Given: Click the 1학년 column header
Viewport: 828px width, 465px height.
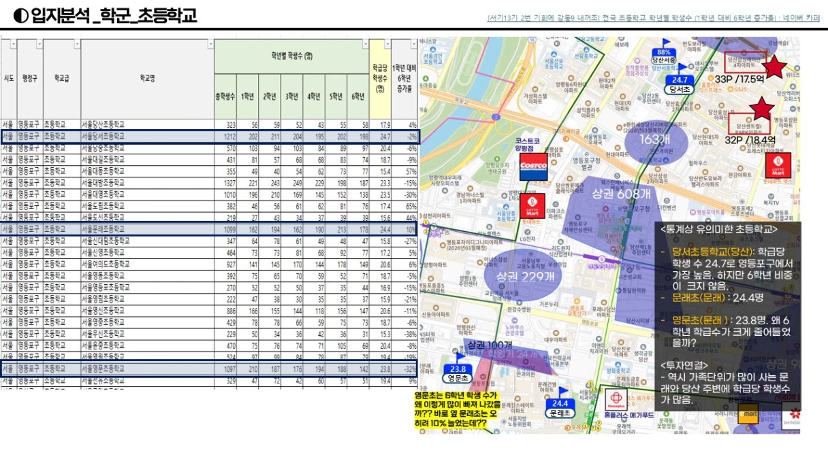Looking at the screenshot, I should coord(248,97).
